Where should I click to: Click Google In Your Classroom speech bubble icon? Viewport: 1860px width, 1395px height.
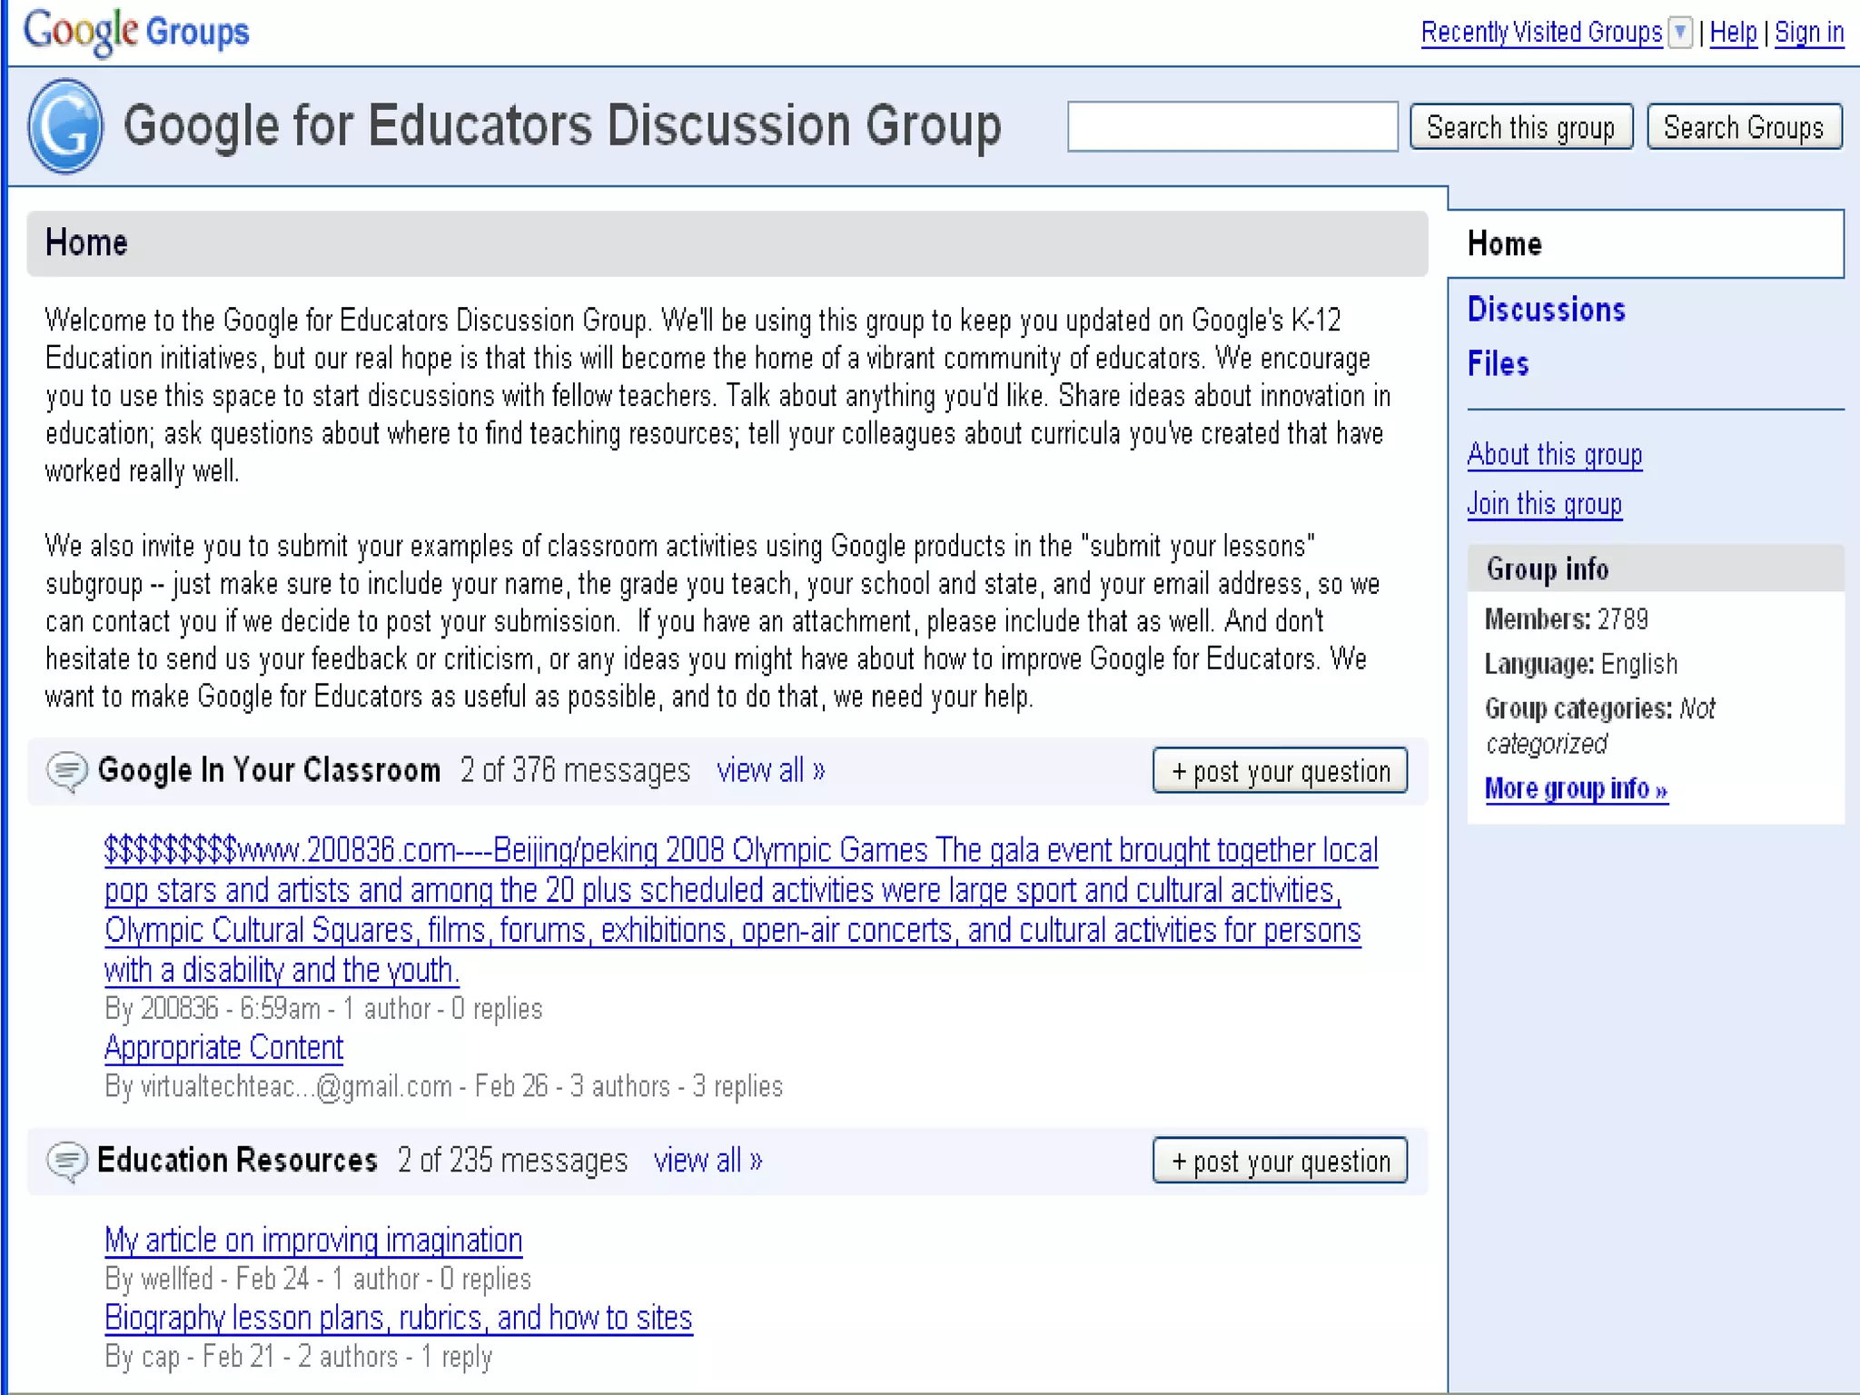tap(66, 772)
